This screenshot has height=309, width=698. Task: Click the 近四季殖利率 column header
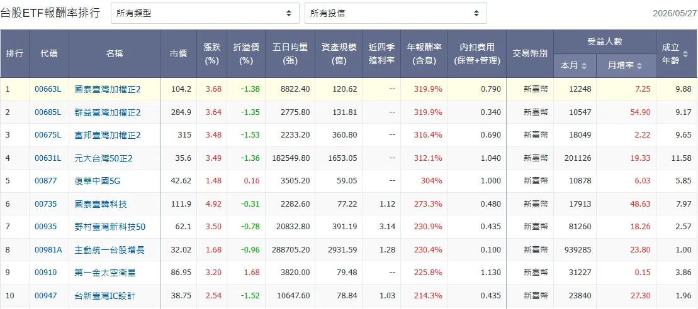tap(381, 54)
